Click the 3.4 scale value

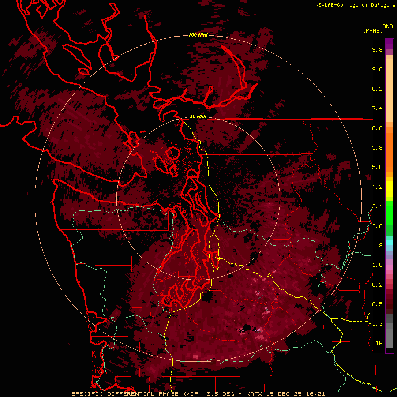point(377,206)
